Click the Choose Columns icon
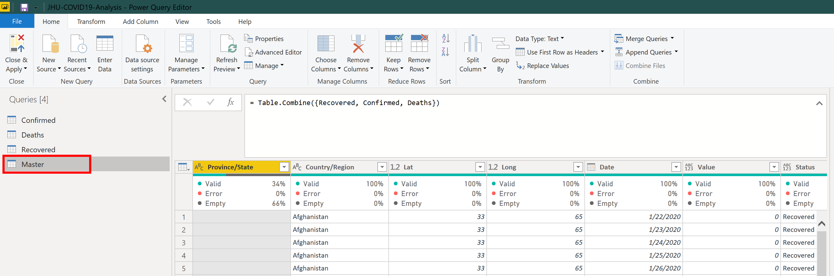Image resolution: width=834 pixels, height=276 pixels. coord(326,43)
